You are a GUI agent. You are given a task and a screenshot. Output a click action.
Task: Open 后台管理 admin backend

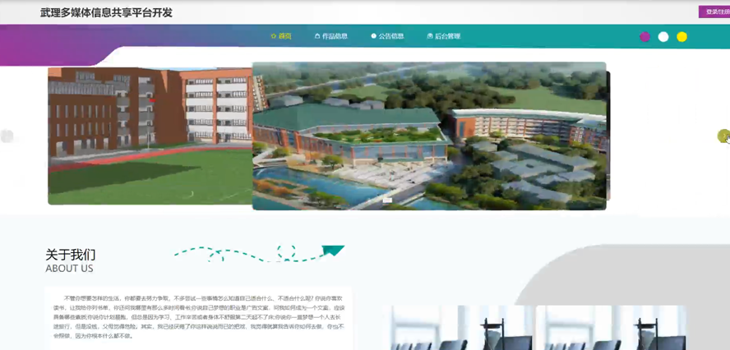(x=444, y=36)
